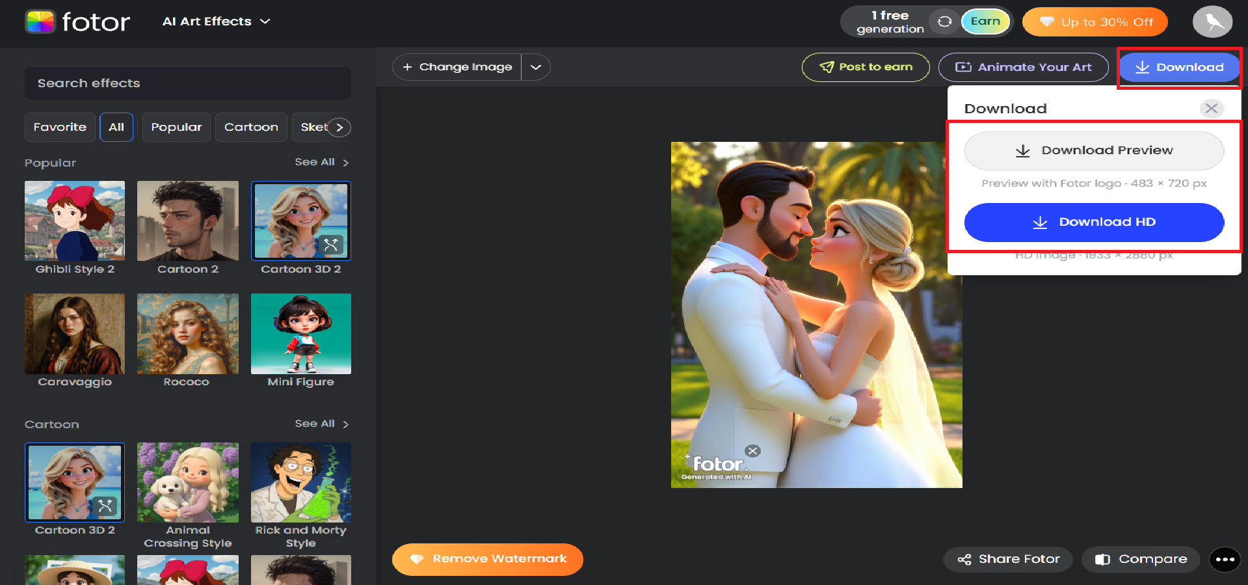The image size is (1248, 585).
Task: Open the user profile avatar
Action: [x=1212, y=22]
